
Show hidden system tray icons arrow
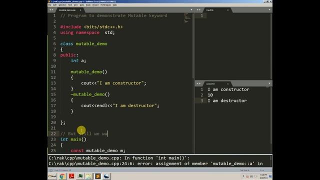tap(243, 176)
